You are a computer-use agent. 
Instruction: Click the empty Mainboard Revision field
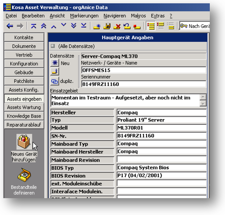162,159
